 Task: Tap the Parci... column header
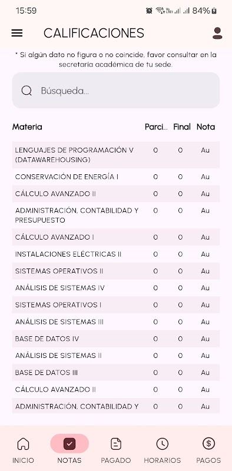pos(156,127)
